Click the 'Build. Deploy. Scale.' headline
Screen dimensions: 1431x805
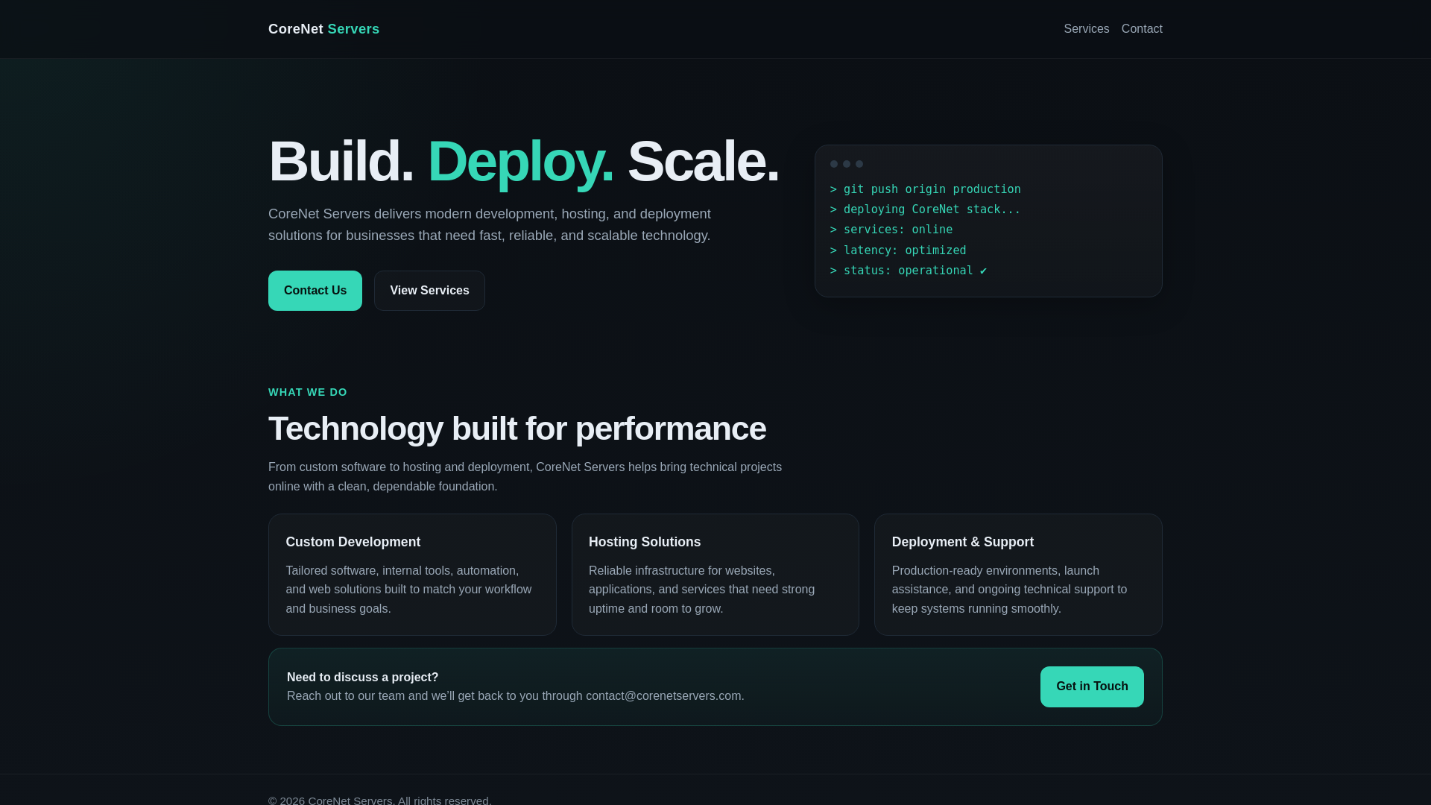(x=523, y=161)
